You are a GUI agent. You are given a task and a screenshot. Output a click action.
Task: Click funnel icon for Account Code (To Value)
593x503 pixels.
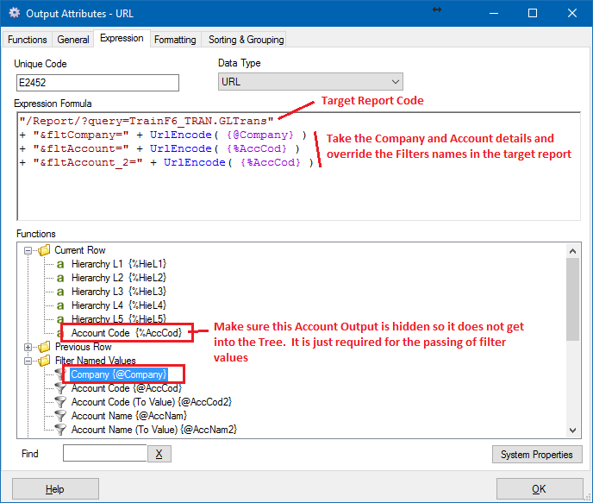click(60, 402)
